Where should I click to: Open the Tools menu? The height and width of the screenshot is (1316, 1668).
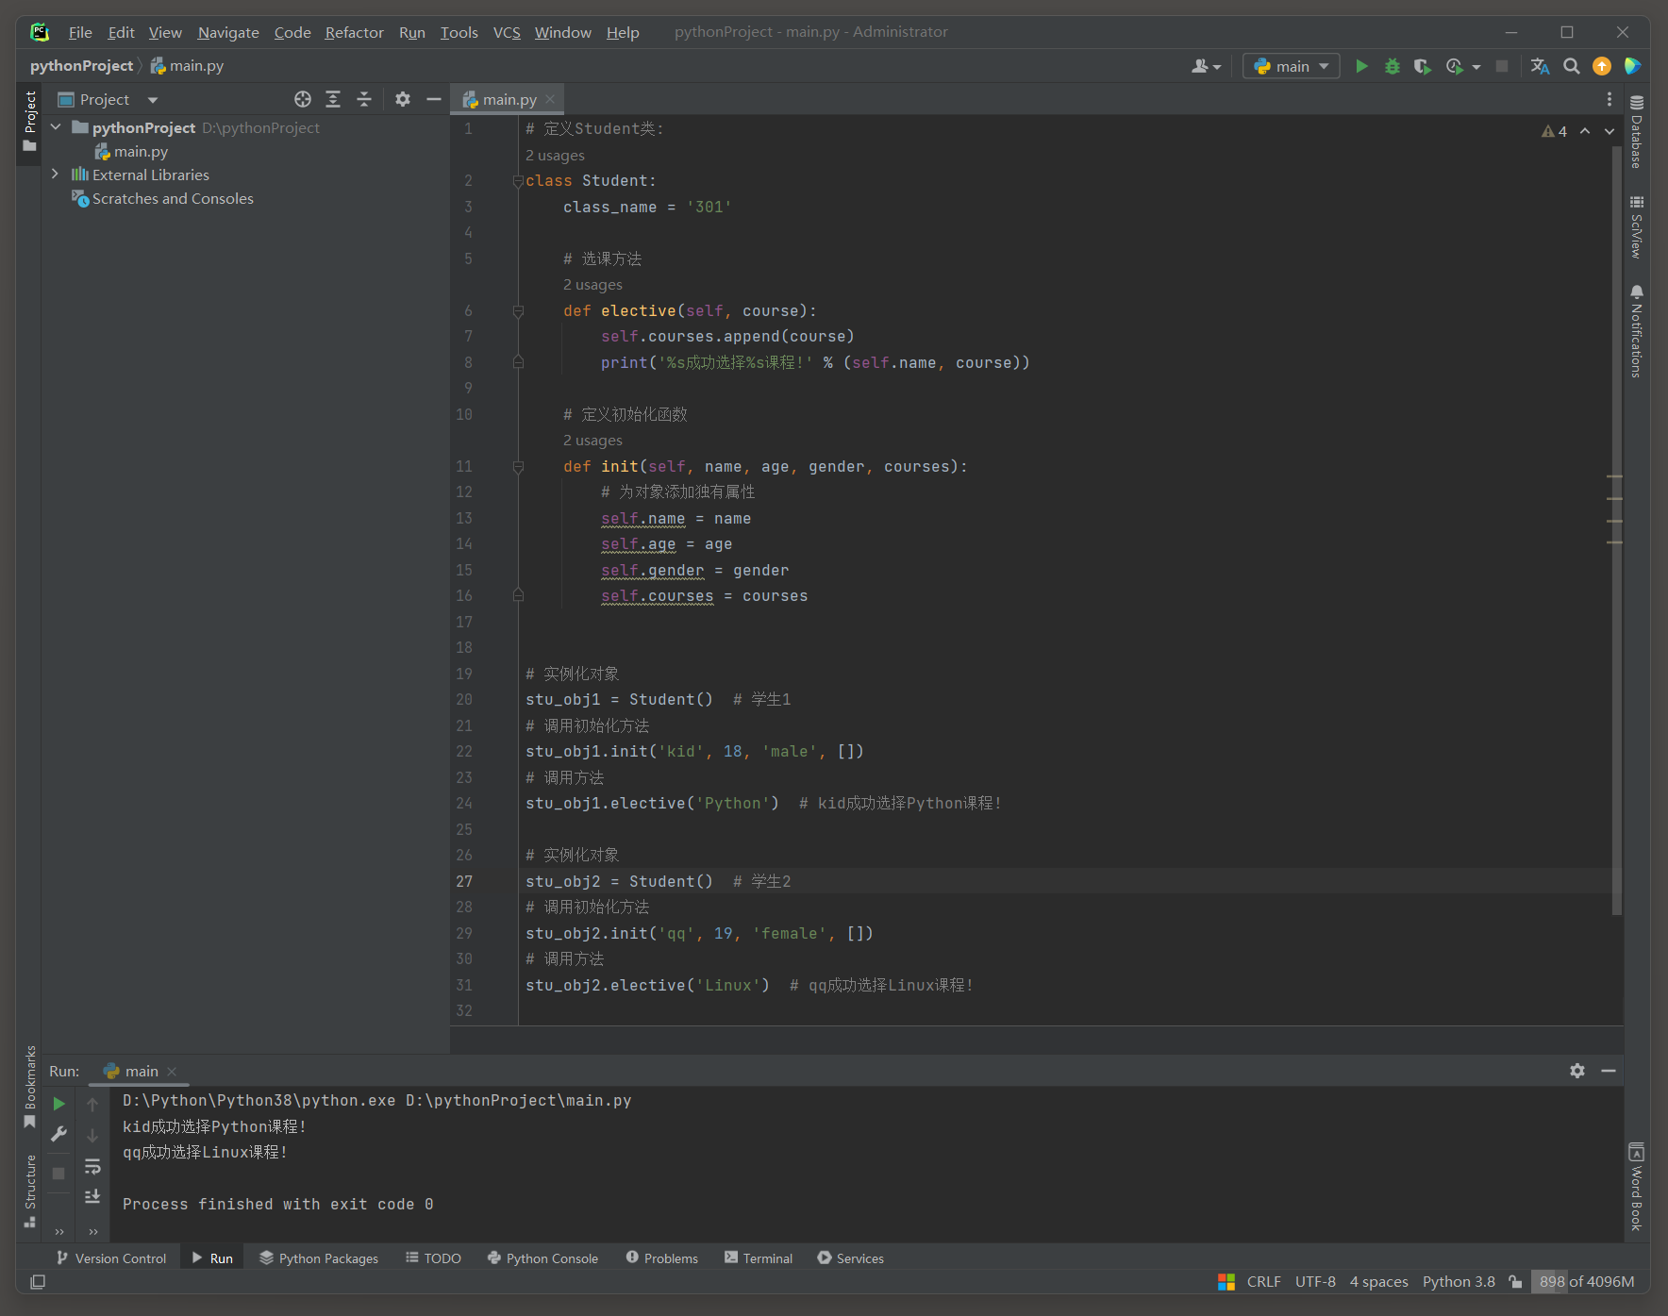tap(459, 32)
